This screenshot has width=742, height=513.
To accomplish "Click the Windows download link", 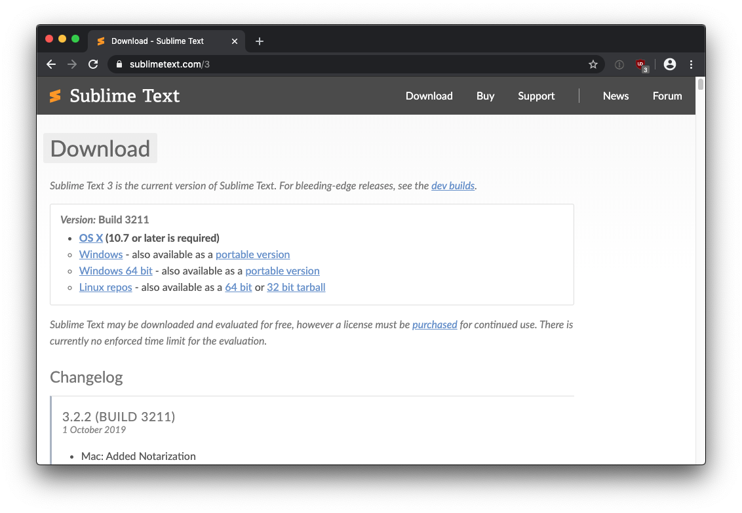I will [x=101, y=254].
